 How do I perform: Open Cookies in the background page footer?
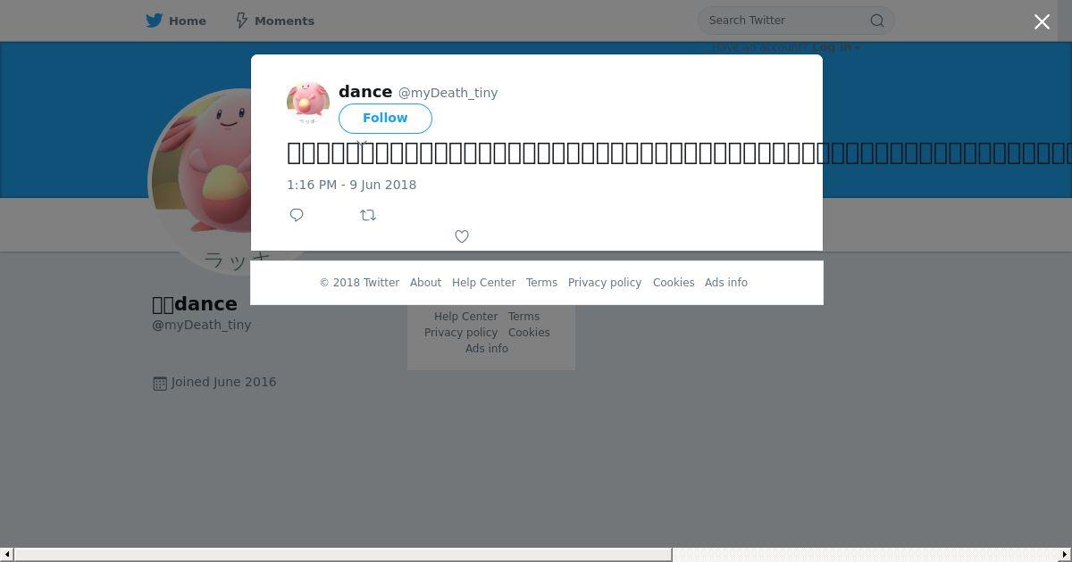coord(529,333)
